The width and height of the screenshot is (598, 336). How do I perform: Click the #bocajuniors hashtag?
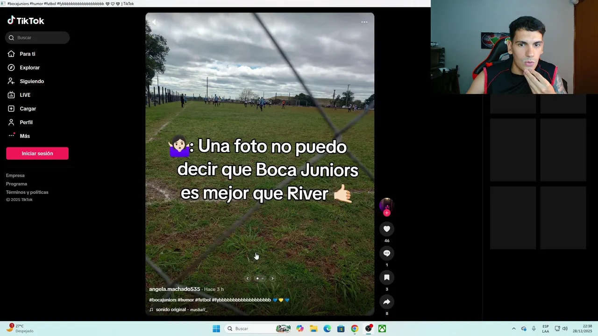163,300
